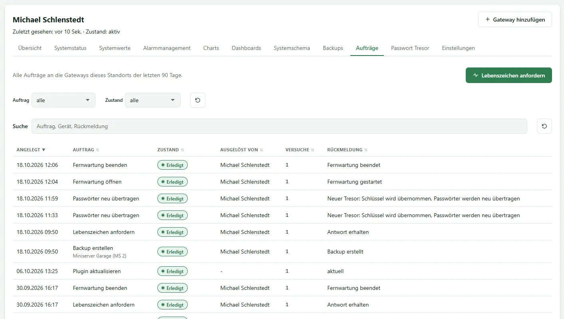Image resolution: width=564 pixels, height=319 pixels.
Task: Click the Erledigt badge in the Fernwartung öffnen row
Action: 173,182
